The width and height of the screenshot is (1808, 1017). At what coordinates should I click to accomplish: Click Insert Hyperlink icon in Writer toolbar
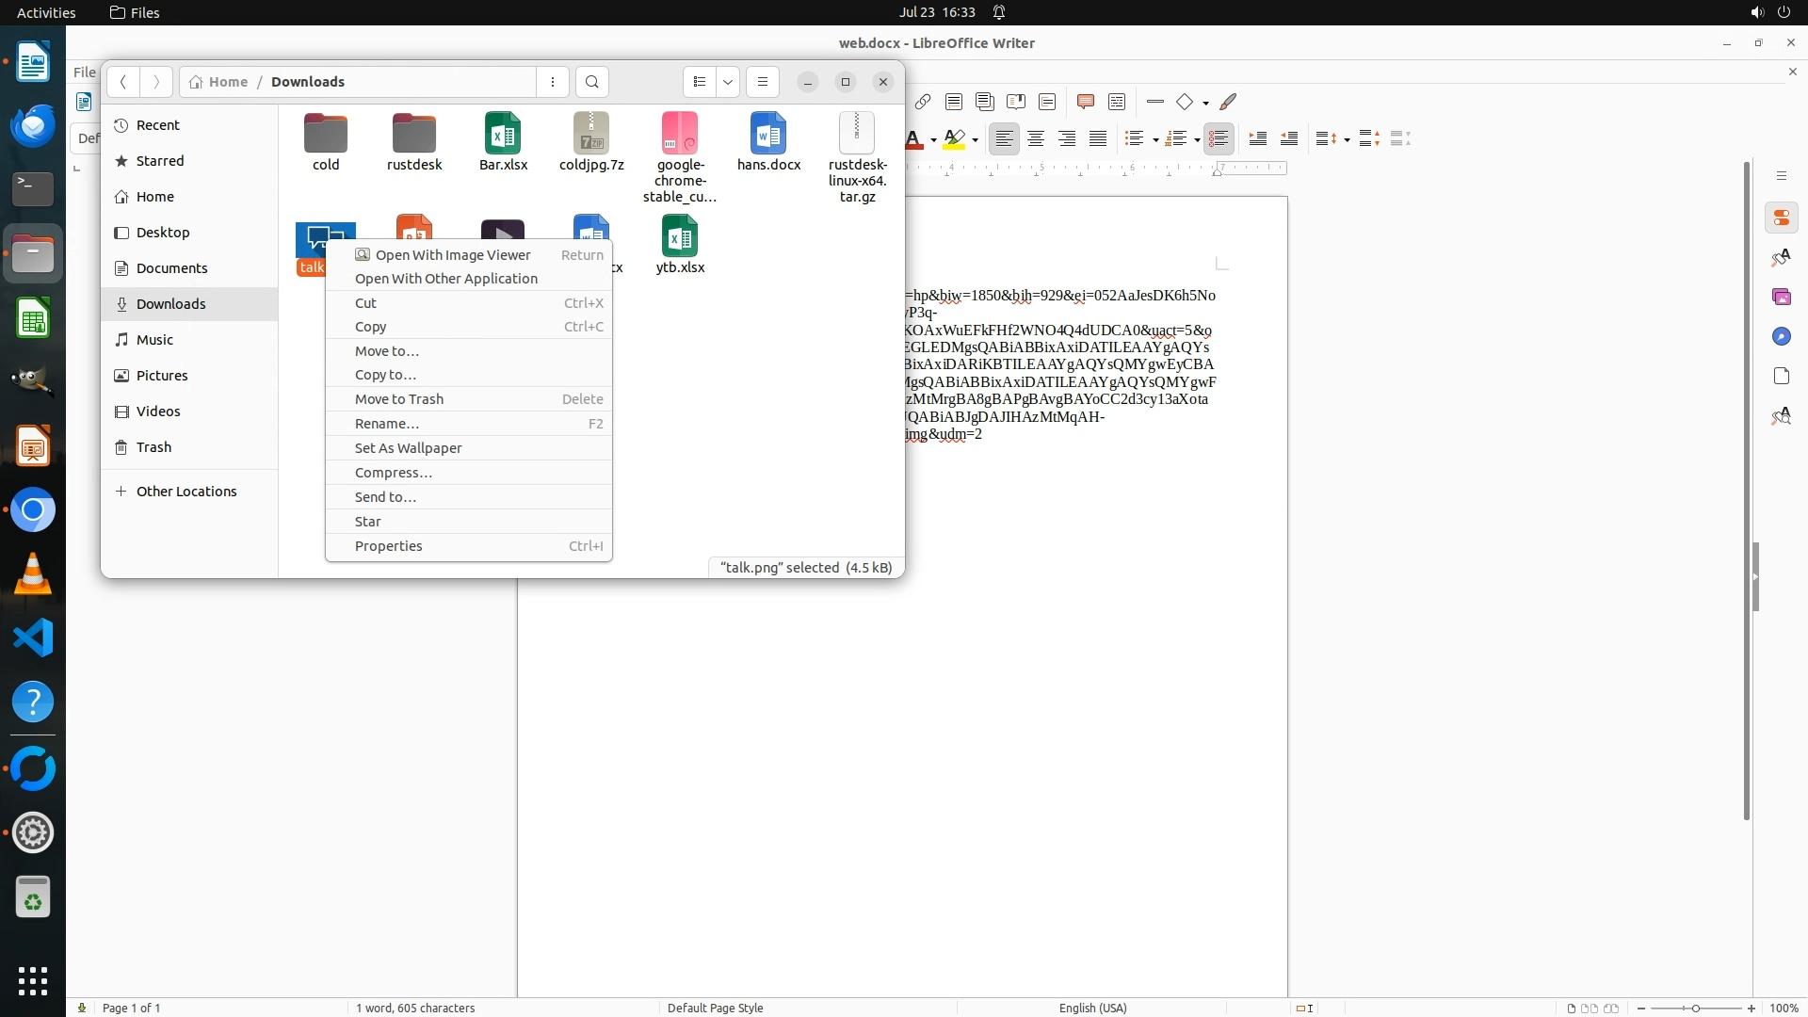coord(923,102)
